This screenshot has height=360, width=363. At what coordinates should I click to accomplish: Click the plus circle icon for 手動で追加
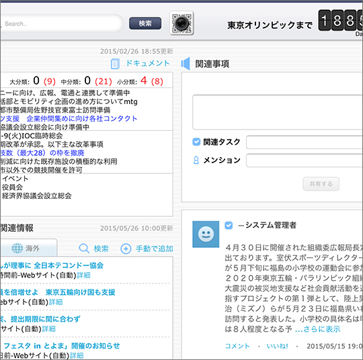tap(126, 249)
